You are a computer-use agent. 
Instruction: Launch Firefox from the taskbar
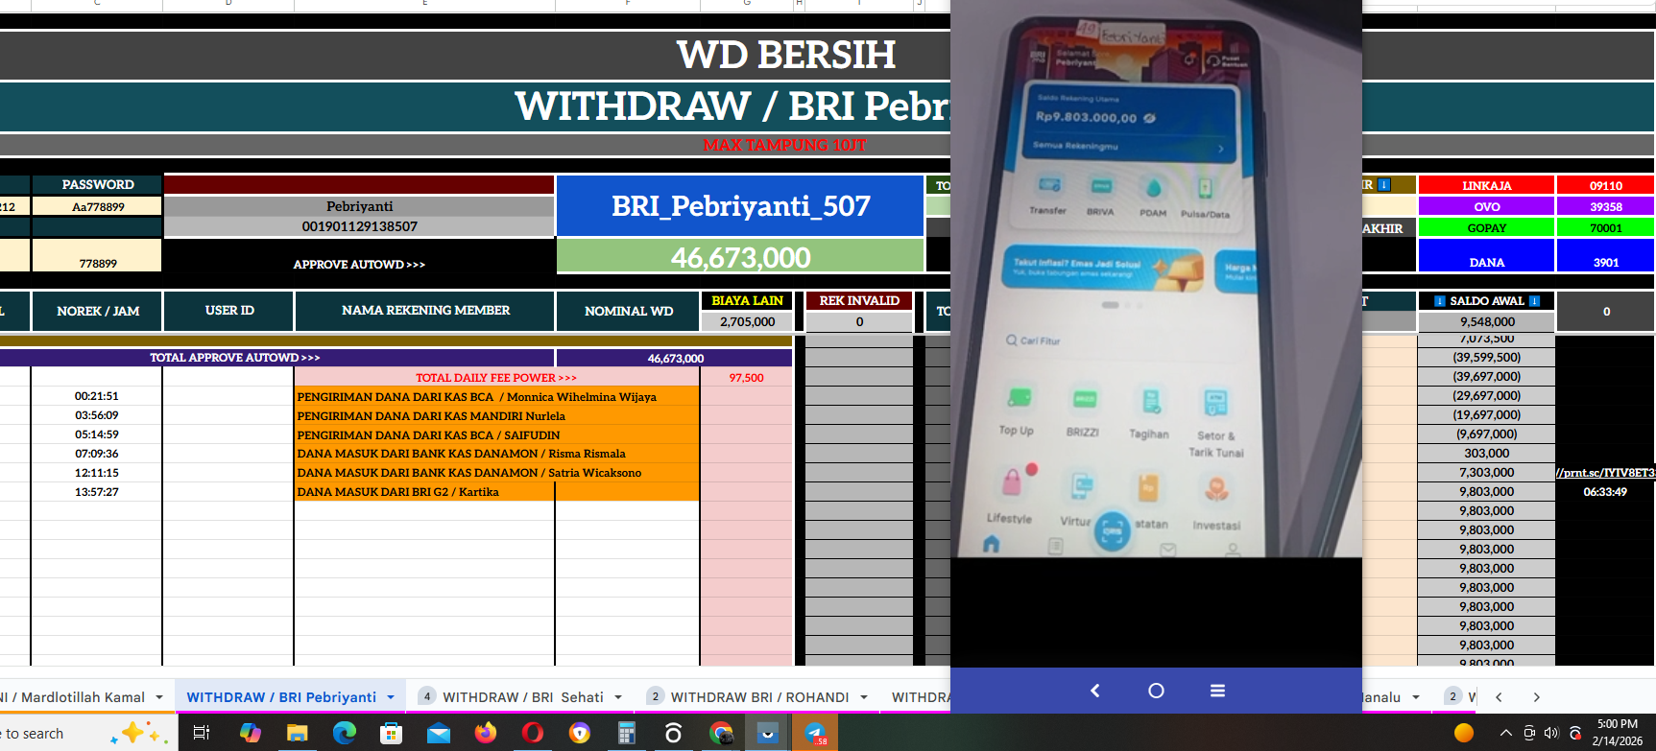(x=486, y=734)
